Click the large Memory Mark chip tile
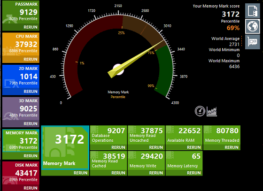 [x=65, y=147]
